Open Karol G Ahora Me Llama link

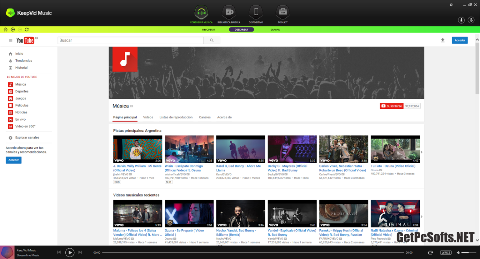coord(238,168)
